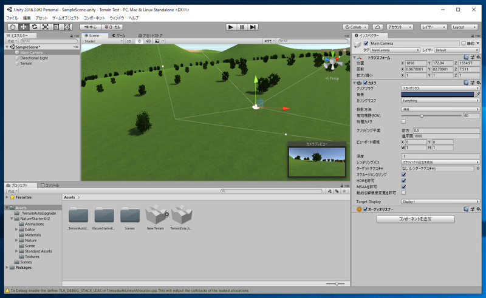This screenshot has width=486, height=298.
Task: Switch to the Console tab
Action: 50,185
